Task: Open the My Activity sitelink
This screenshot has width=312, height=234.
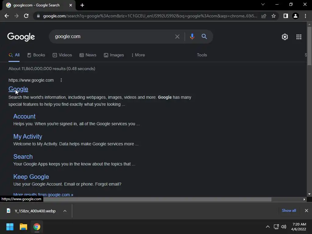Action: pos(28,136)
